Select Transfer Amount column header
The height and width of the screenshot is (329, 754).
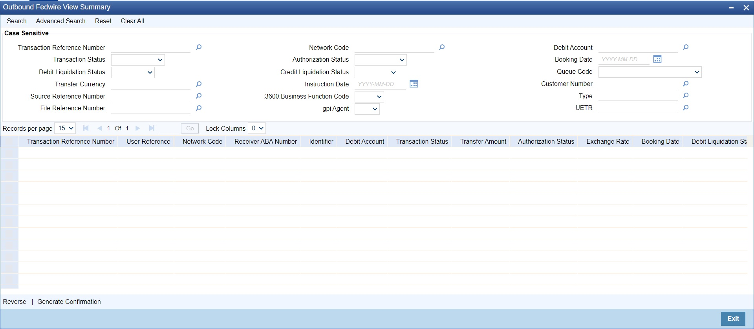483,141
